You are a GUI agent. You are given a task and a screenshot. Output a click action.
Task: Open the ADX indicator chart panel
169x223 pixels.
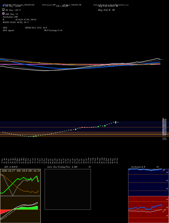click(20, 182)
